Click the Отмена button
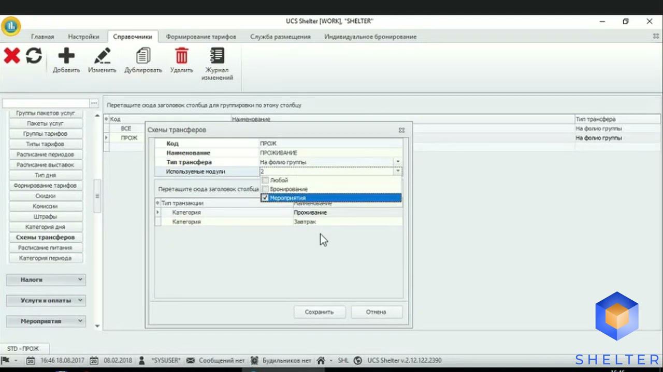The width and height of the screenshot is (663, 372). (376, 312)
